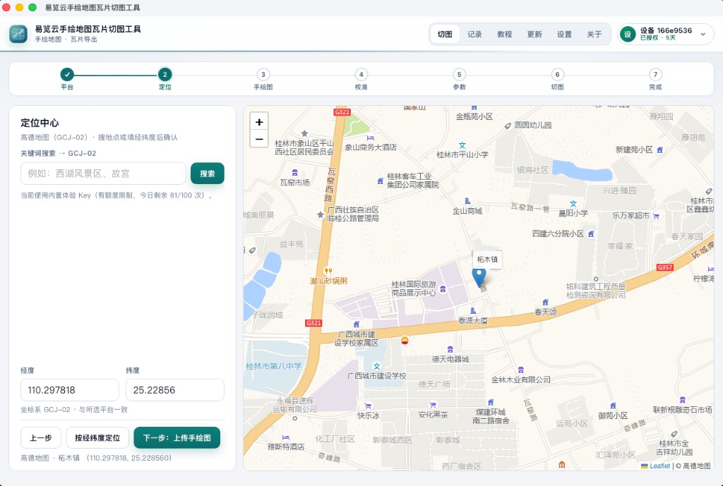The height and width of the screenshot is (486, 723).
Task: Click the 按经纬度定位 button
Action: [x=97, y=437]
